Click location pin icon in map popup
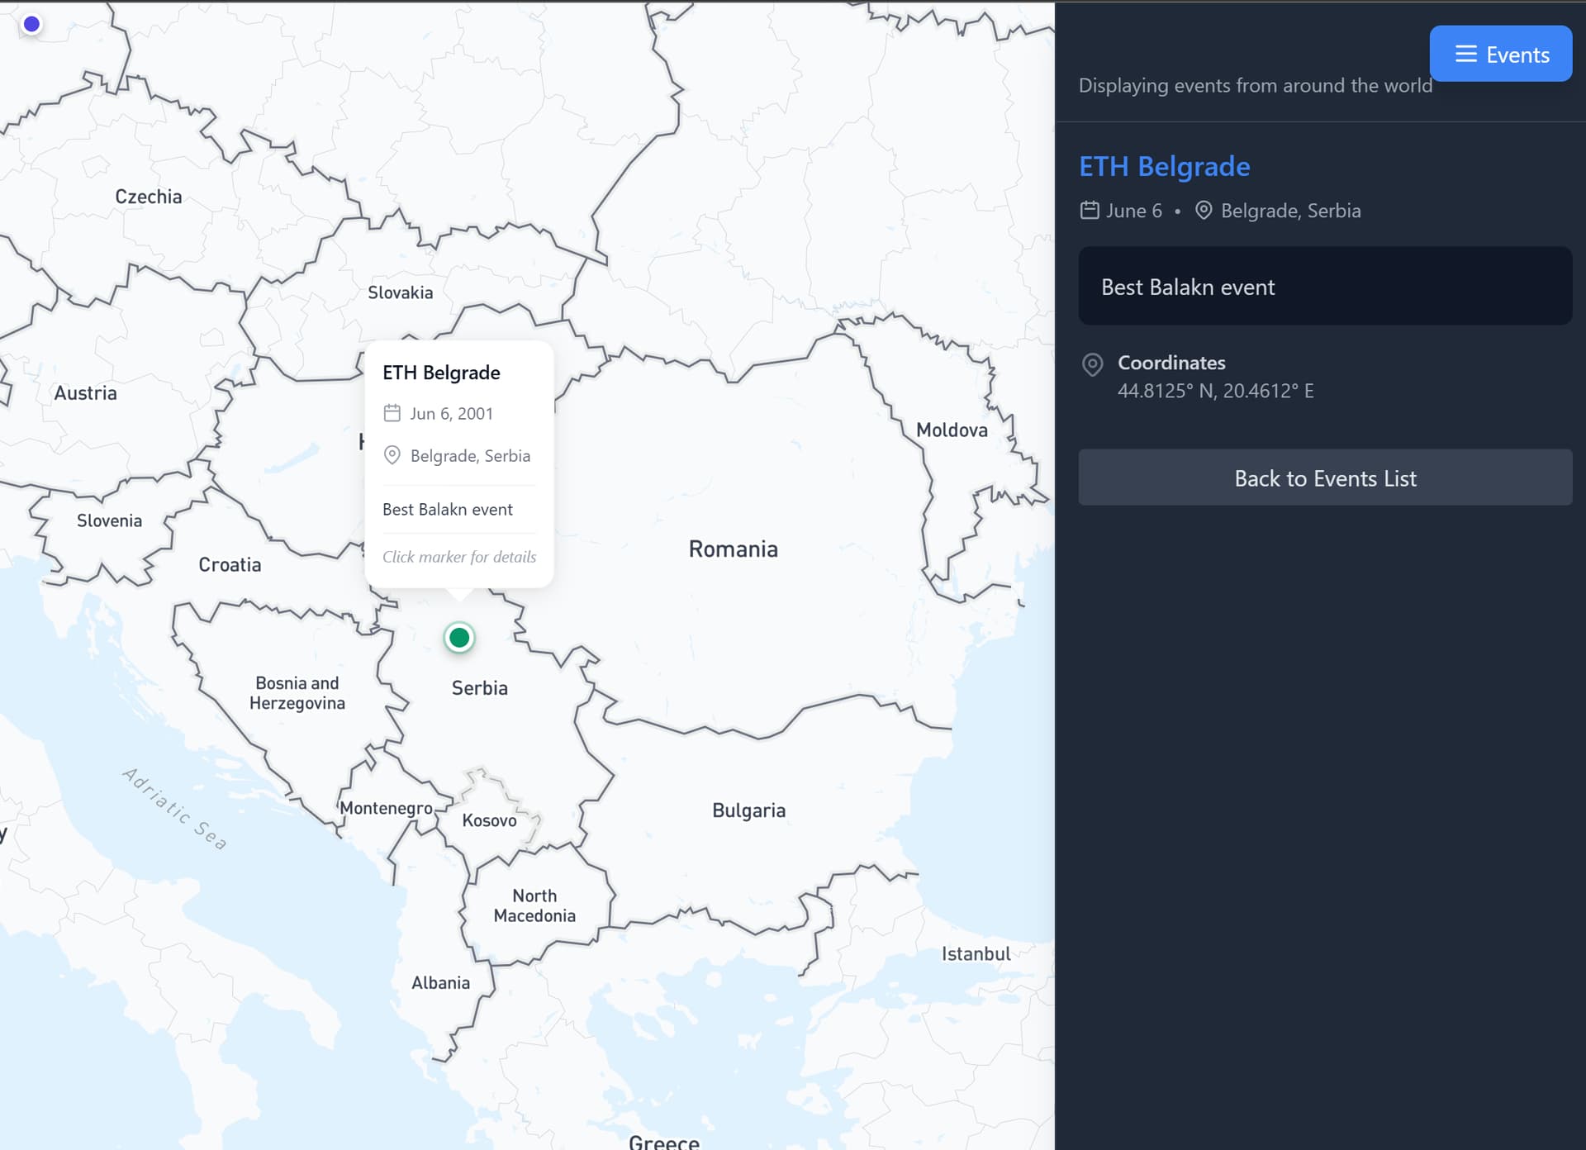This screenshot has width=1586, height=1150. pyautogui.click(x=392, y=455)
